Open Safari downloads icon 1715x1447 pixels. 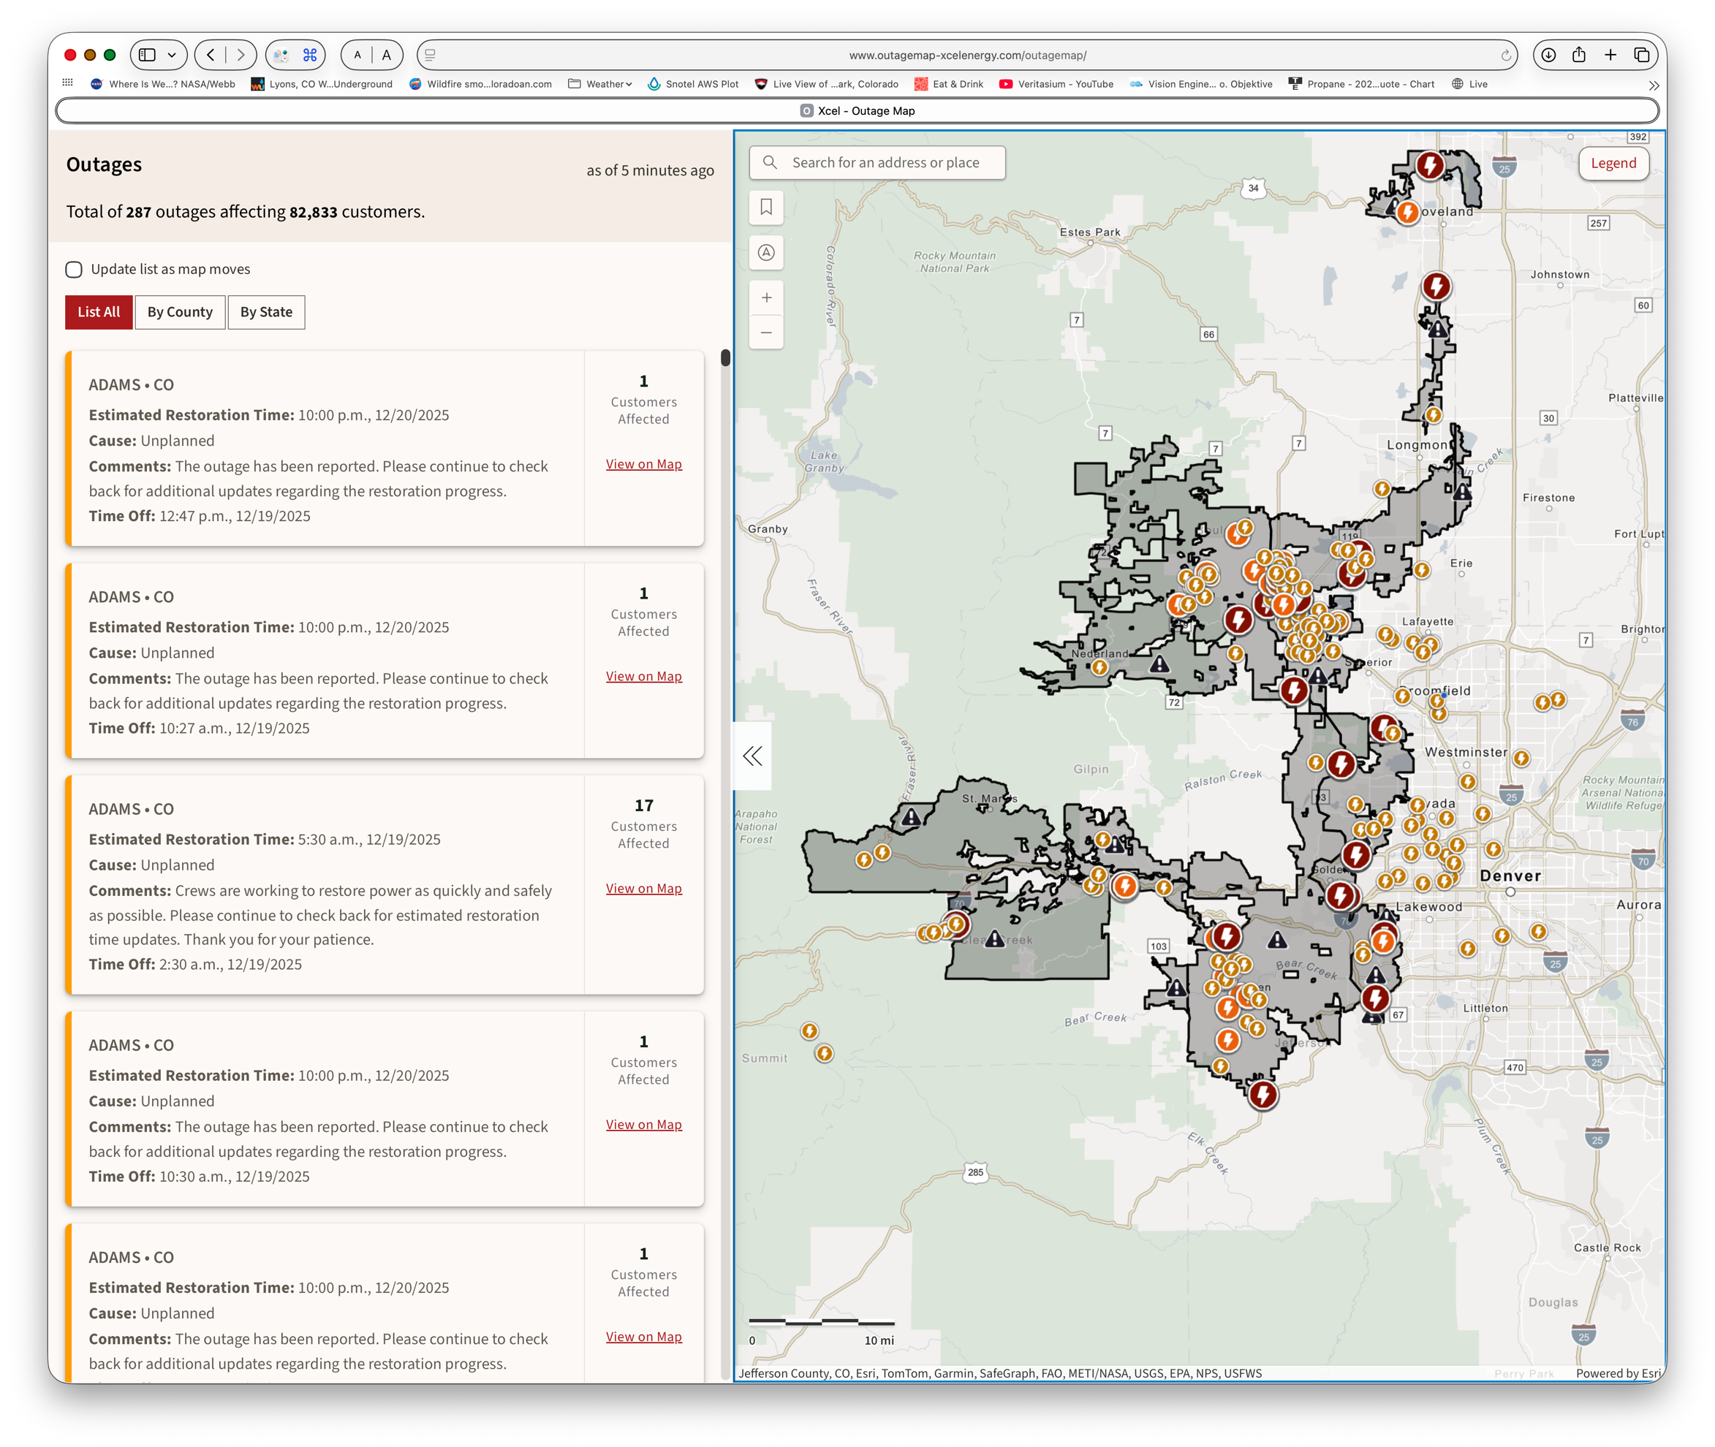[x=1548, y=55]
